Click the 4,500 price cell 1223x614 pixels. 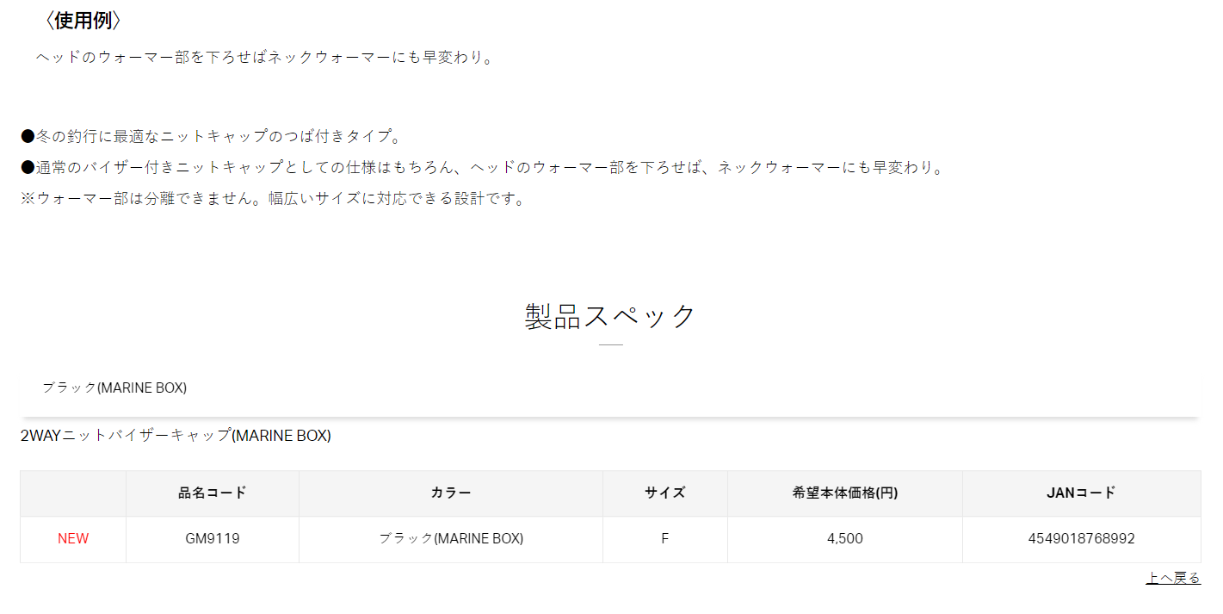point(844,539)
